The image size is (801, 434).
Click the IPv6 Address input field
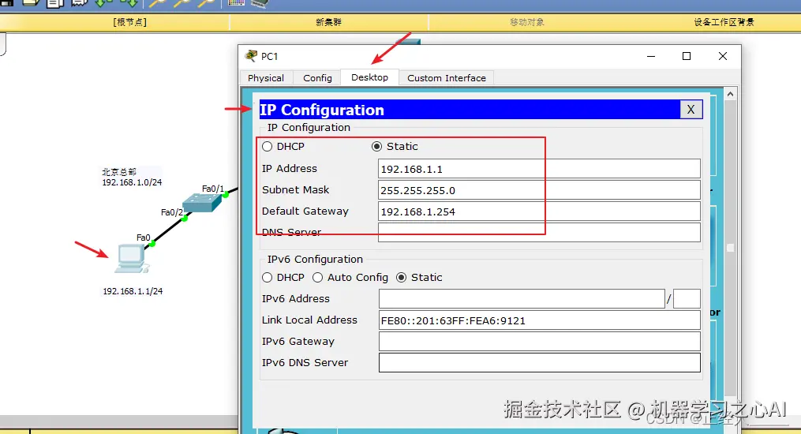522,299
